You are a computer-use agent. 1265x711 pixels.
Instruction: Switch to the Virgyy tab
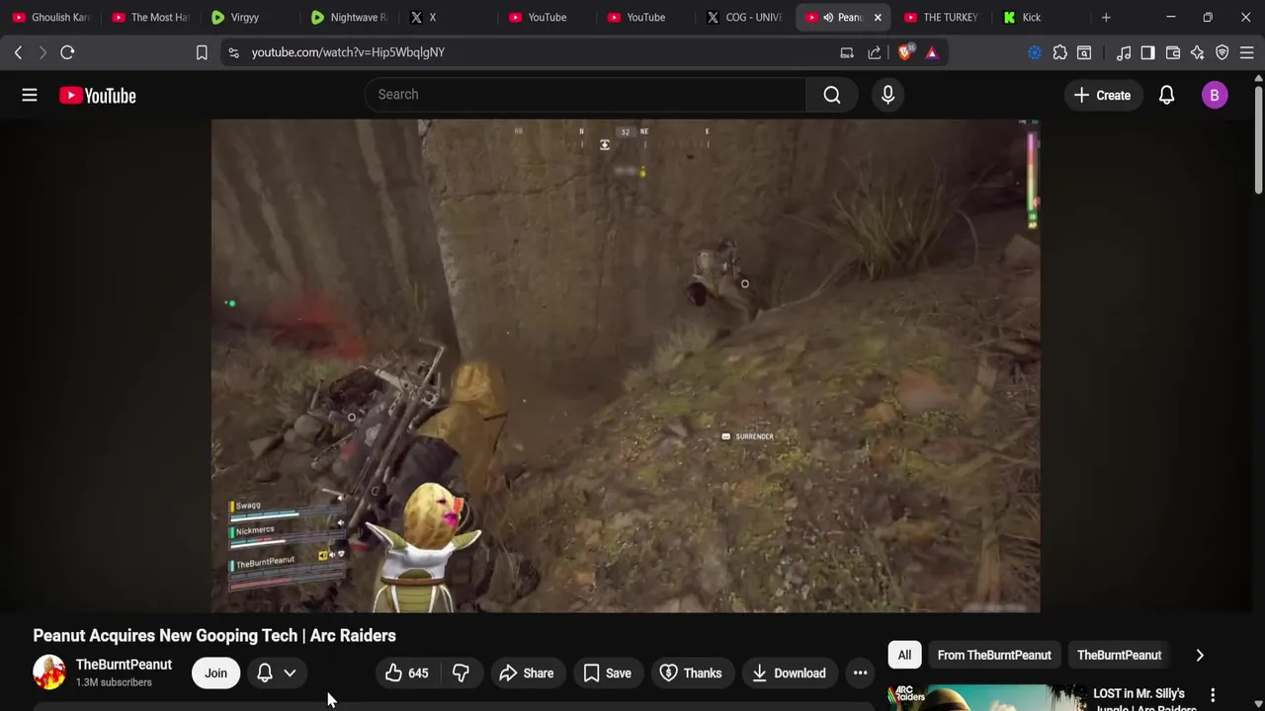[249, 17]
